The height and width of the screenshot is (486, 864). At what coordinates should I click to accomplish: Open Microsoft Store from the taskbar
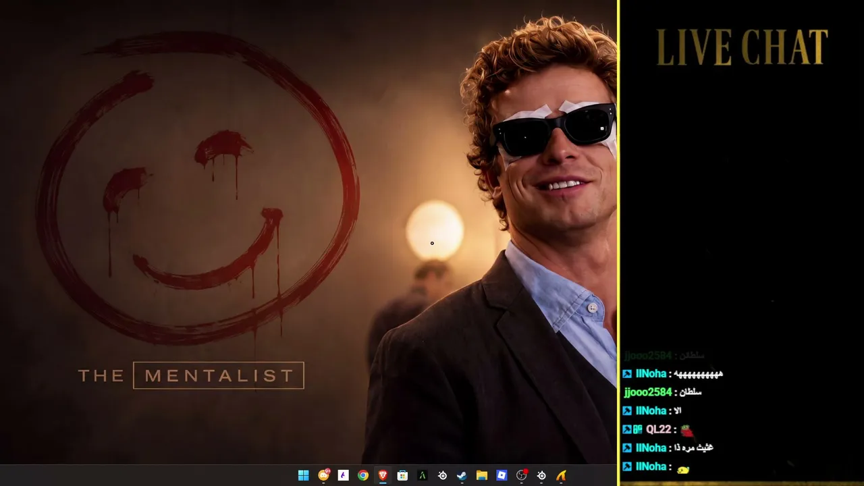(x=402, y=475)
